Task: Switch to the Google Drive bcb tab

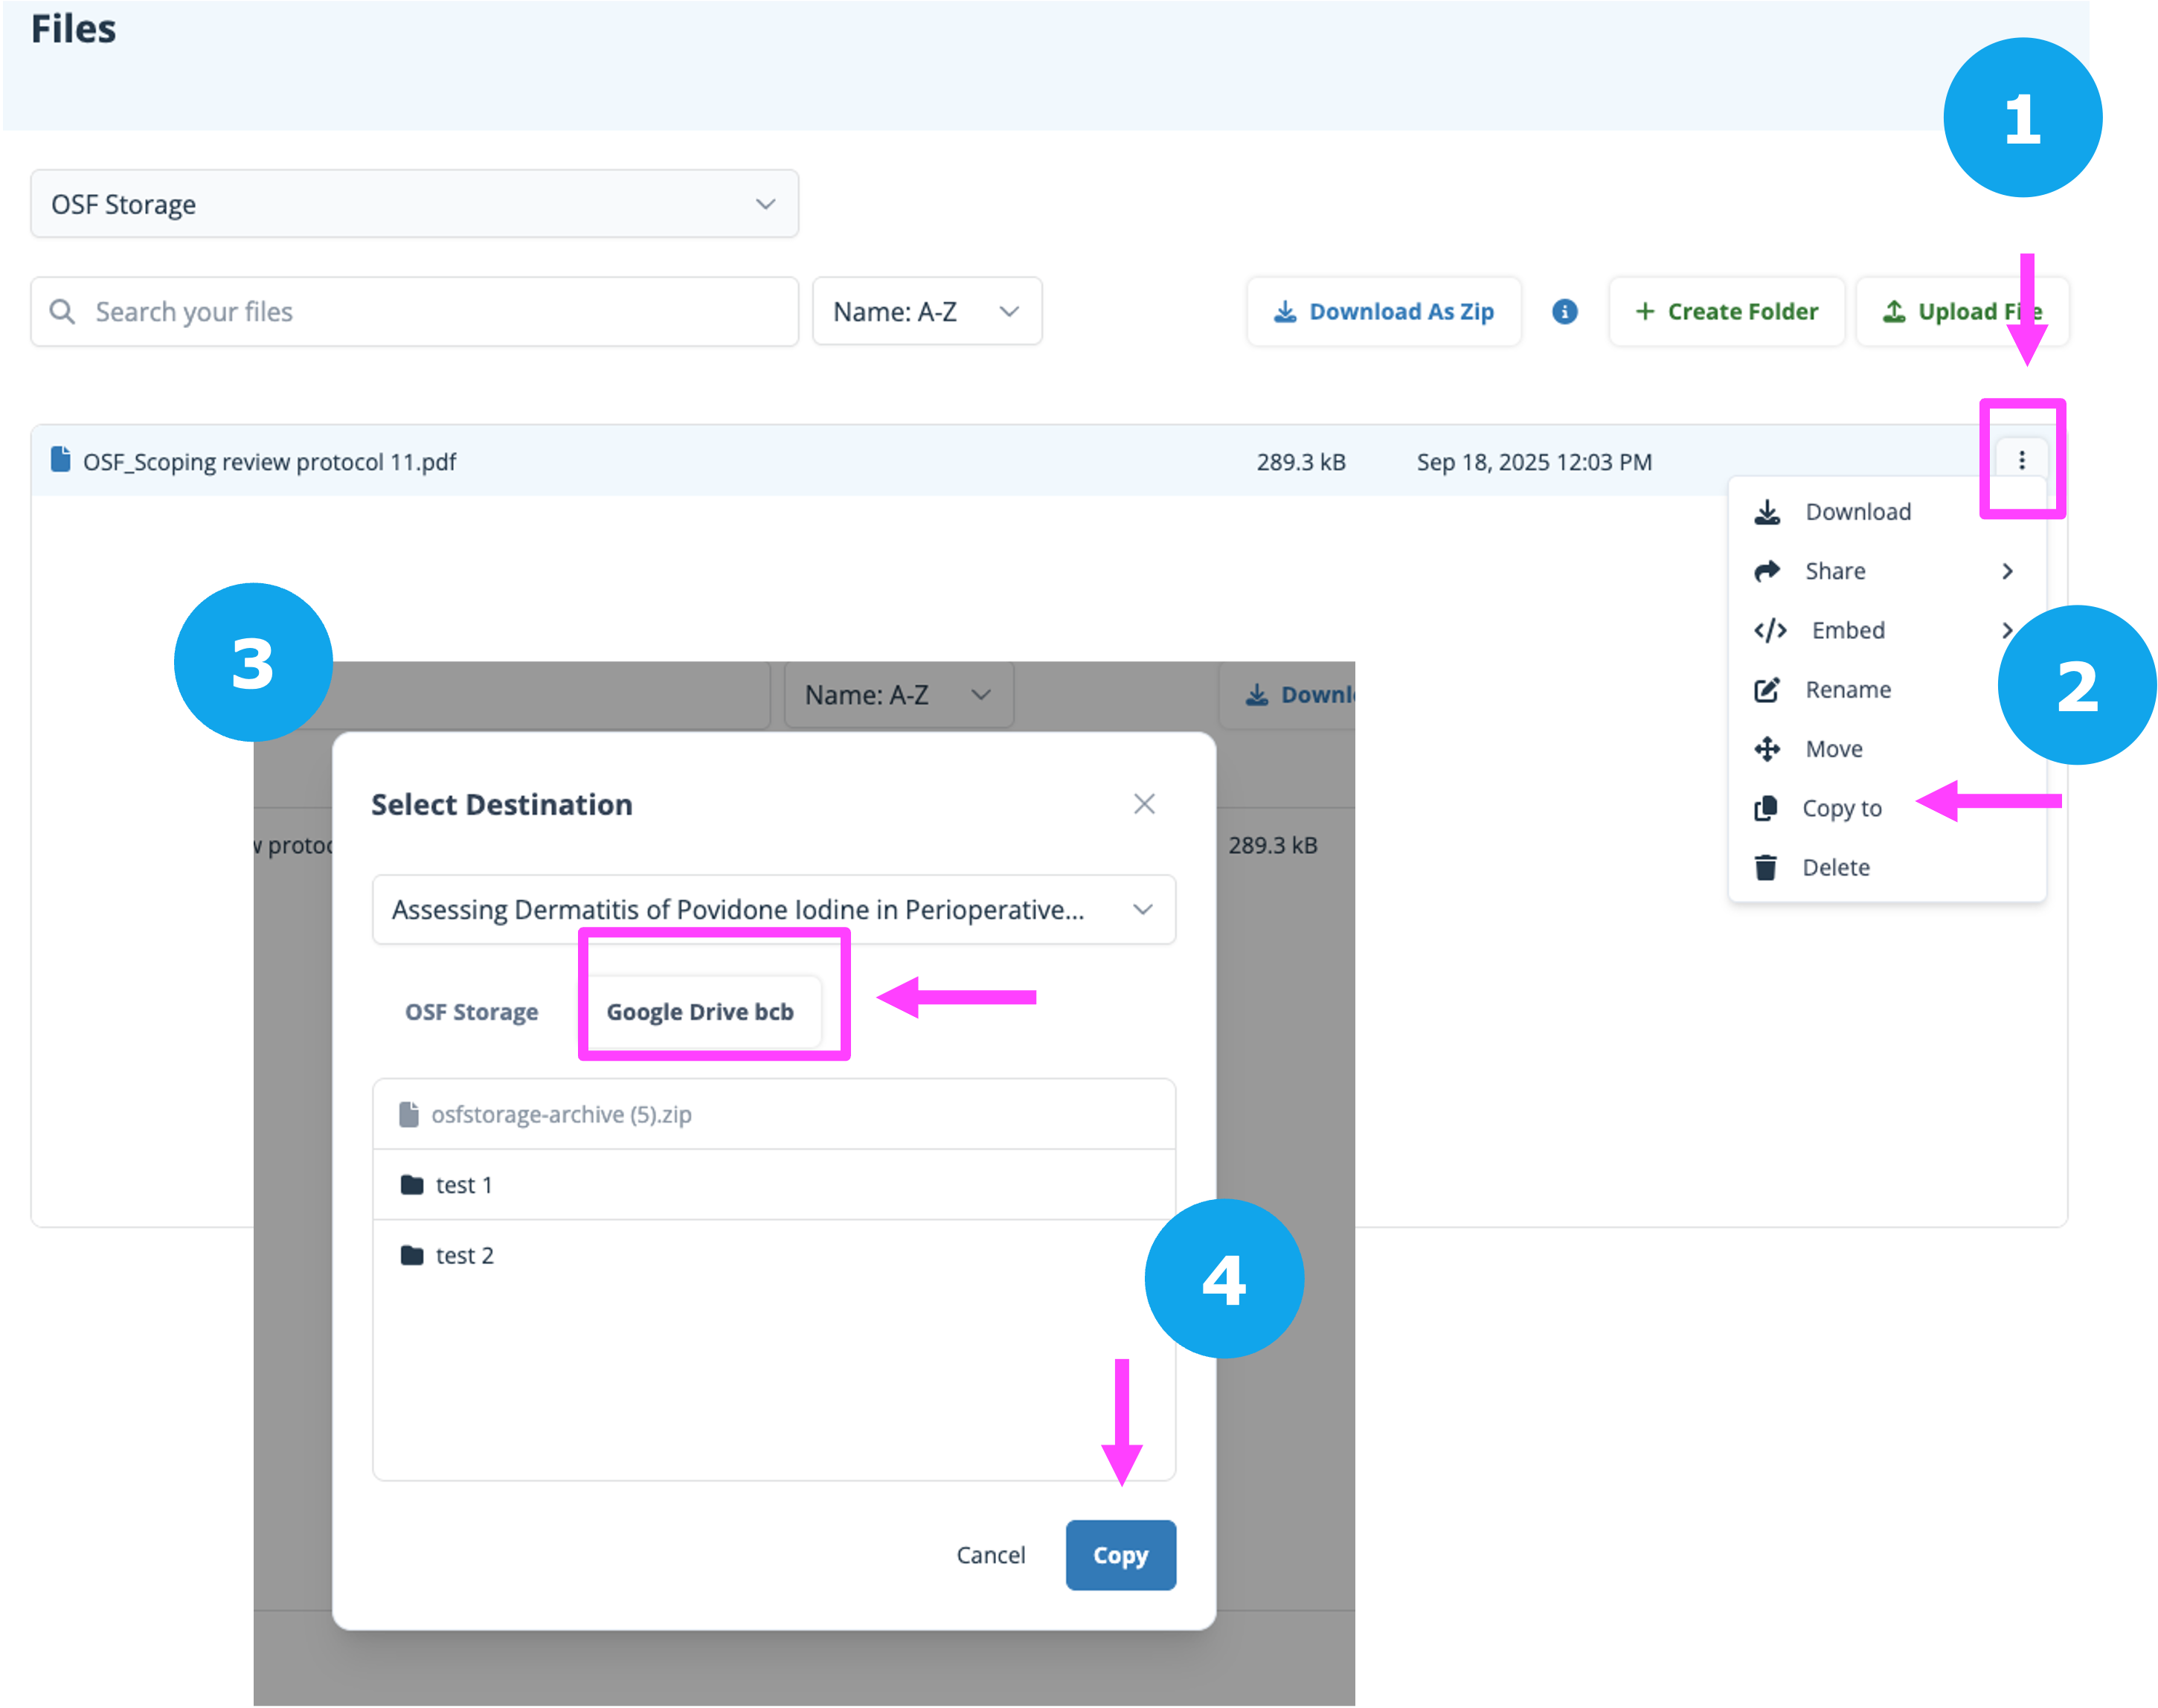Action: (x=700, y=1012)
